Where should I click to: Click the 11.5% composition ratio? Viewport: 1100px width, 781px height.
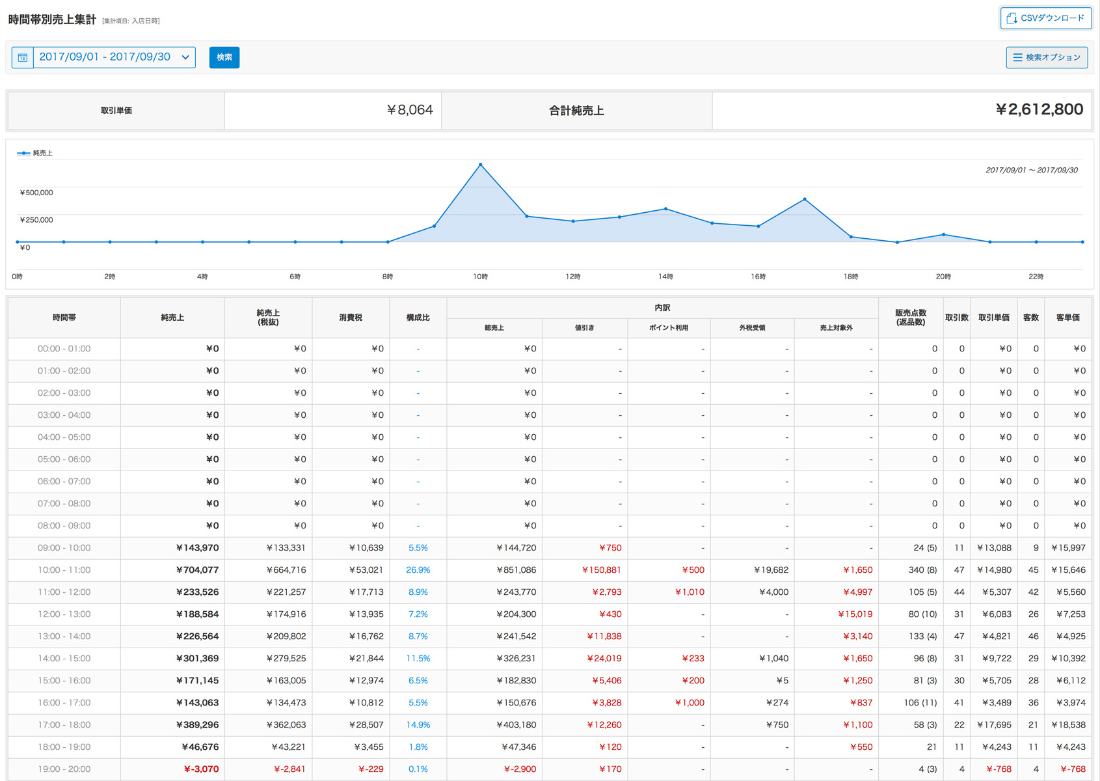(418, 659)
